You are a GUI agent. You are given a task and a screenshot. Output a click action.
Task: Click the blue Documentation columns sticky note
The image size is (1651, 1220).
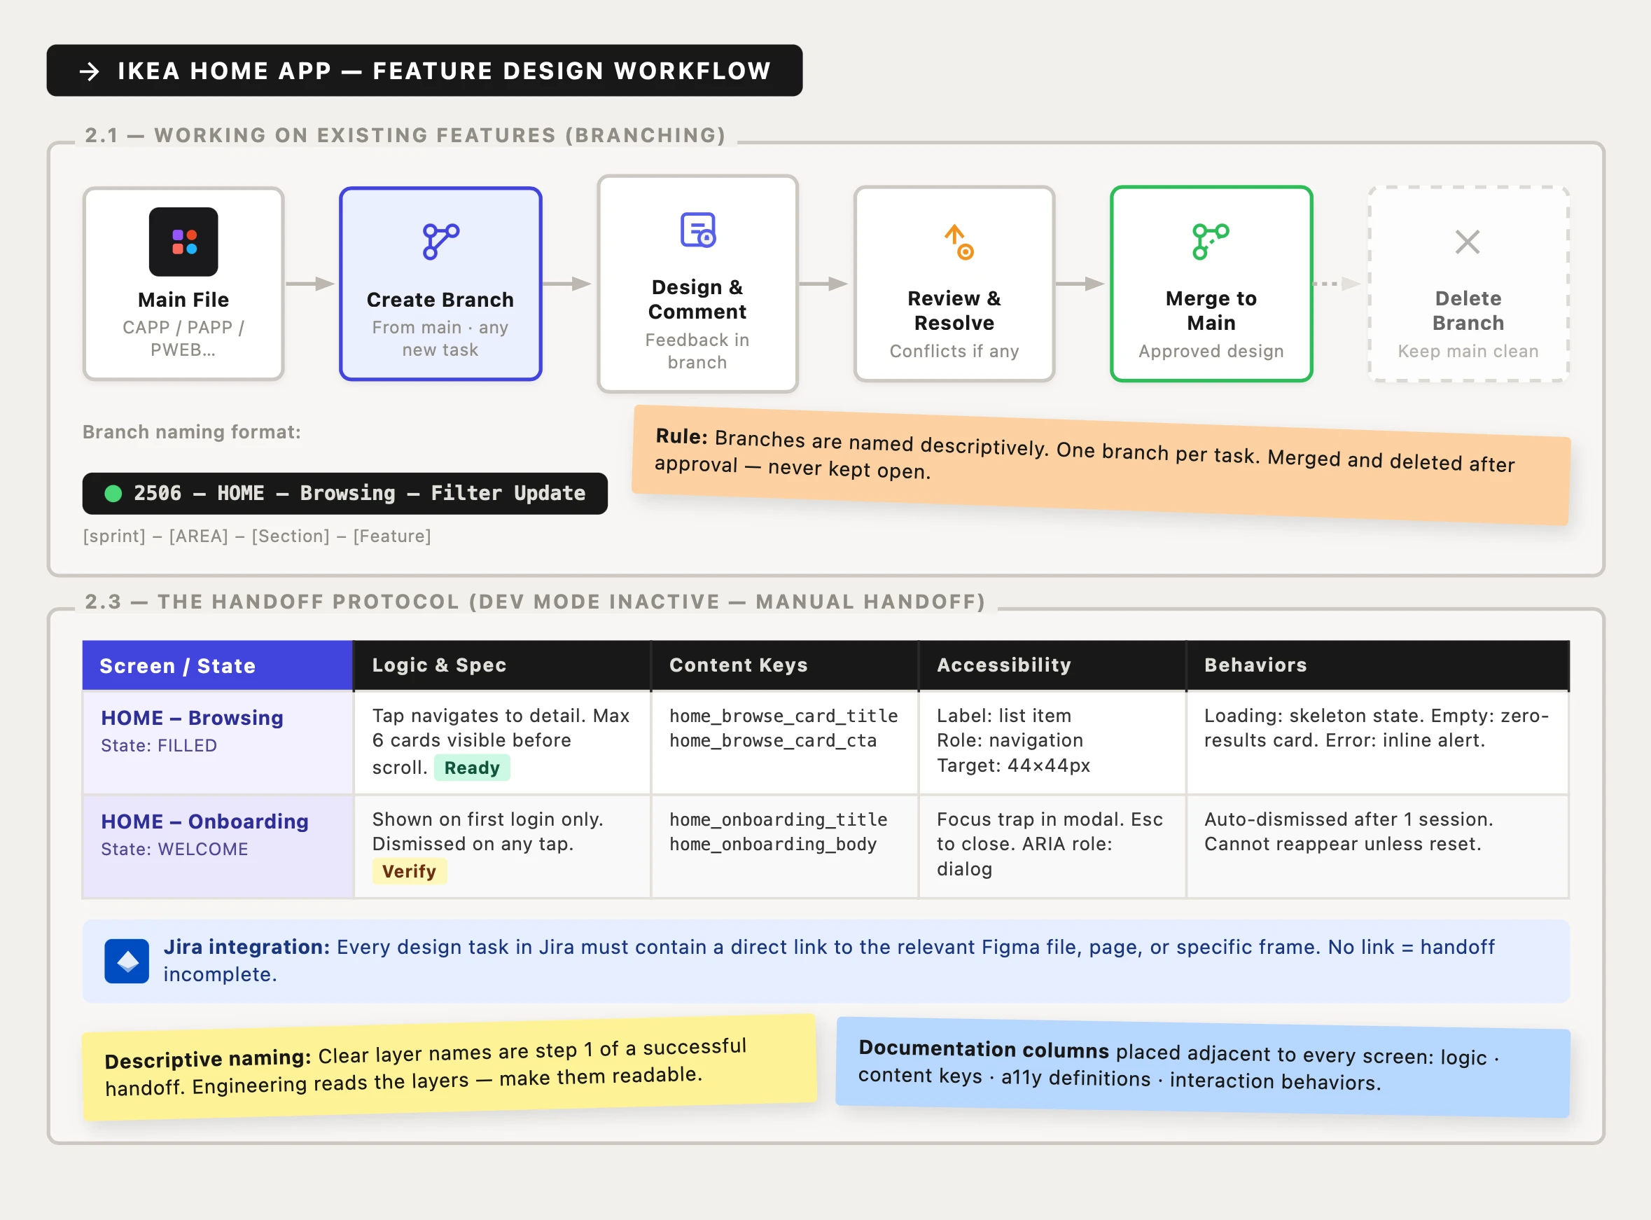pyautogui.click(x=1203, y=1067)
